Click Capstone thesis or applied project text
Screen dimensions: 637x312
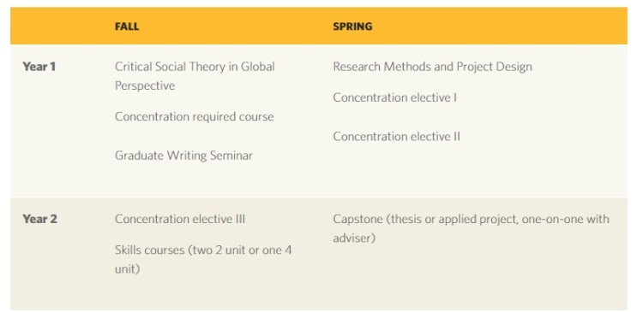pyautogui.click(x=472, y=228)
